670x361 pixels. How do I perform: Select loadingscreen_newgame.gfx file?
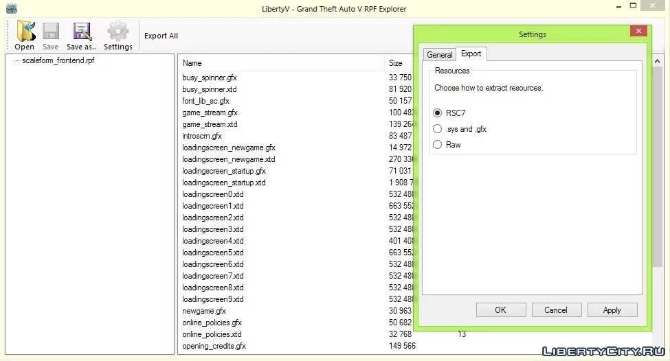point(229,148)
